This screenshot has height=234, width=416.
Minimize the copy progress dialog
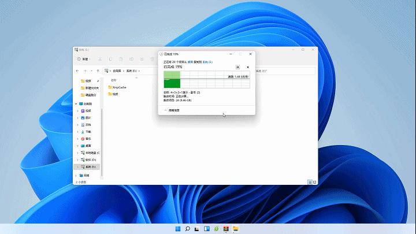pyautogui.click(x=231, y=54)
